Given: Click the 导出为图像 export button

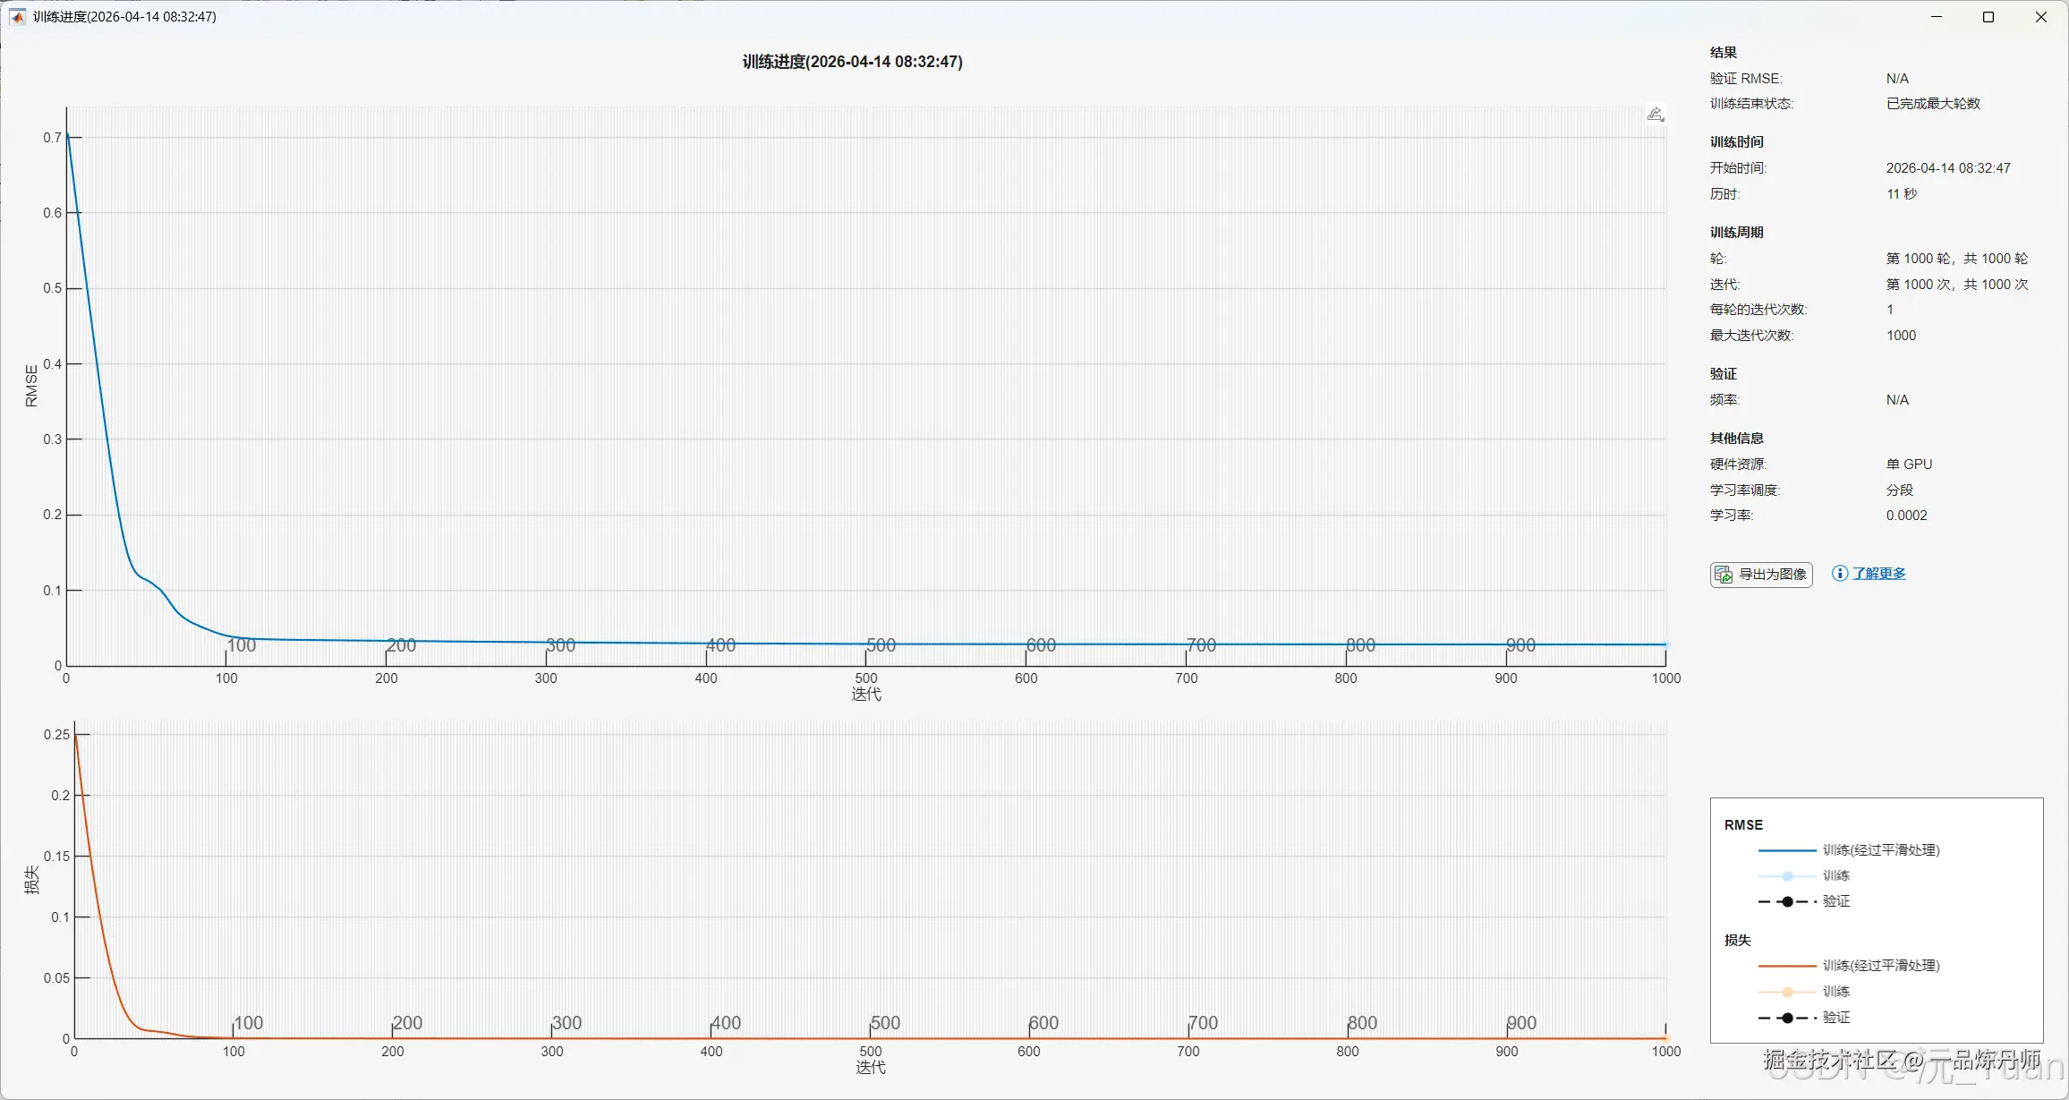Looking at the screenshot, I should point(1760,575).
